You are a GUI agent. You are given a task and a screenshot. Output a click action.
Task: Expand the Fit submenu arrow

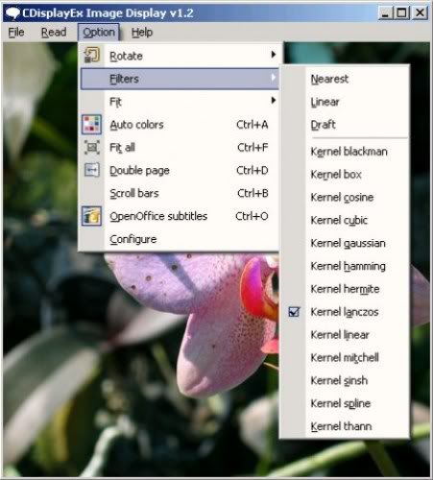pos(274,101)
